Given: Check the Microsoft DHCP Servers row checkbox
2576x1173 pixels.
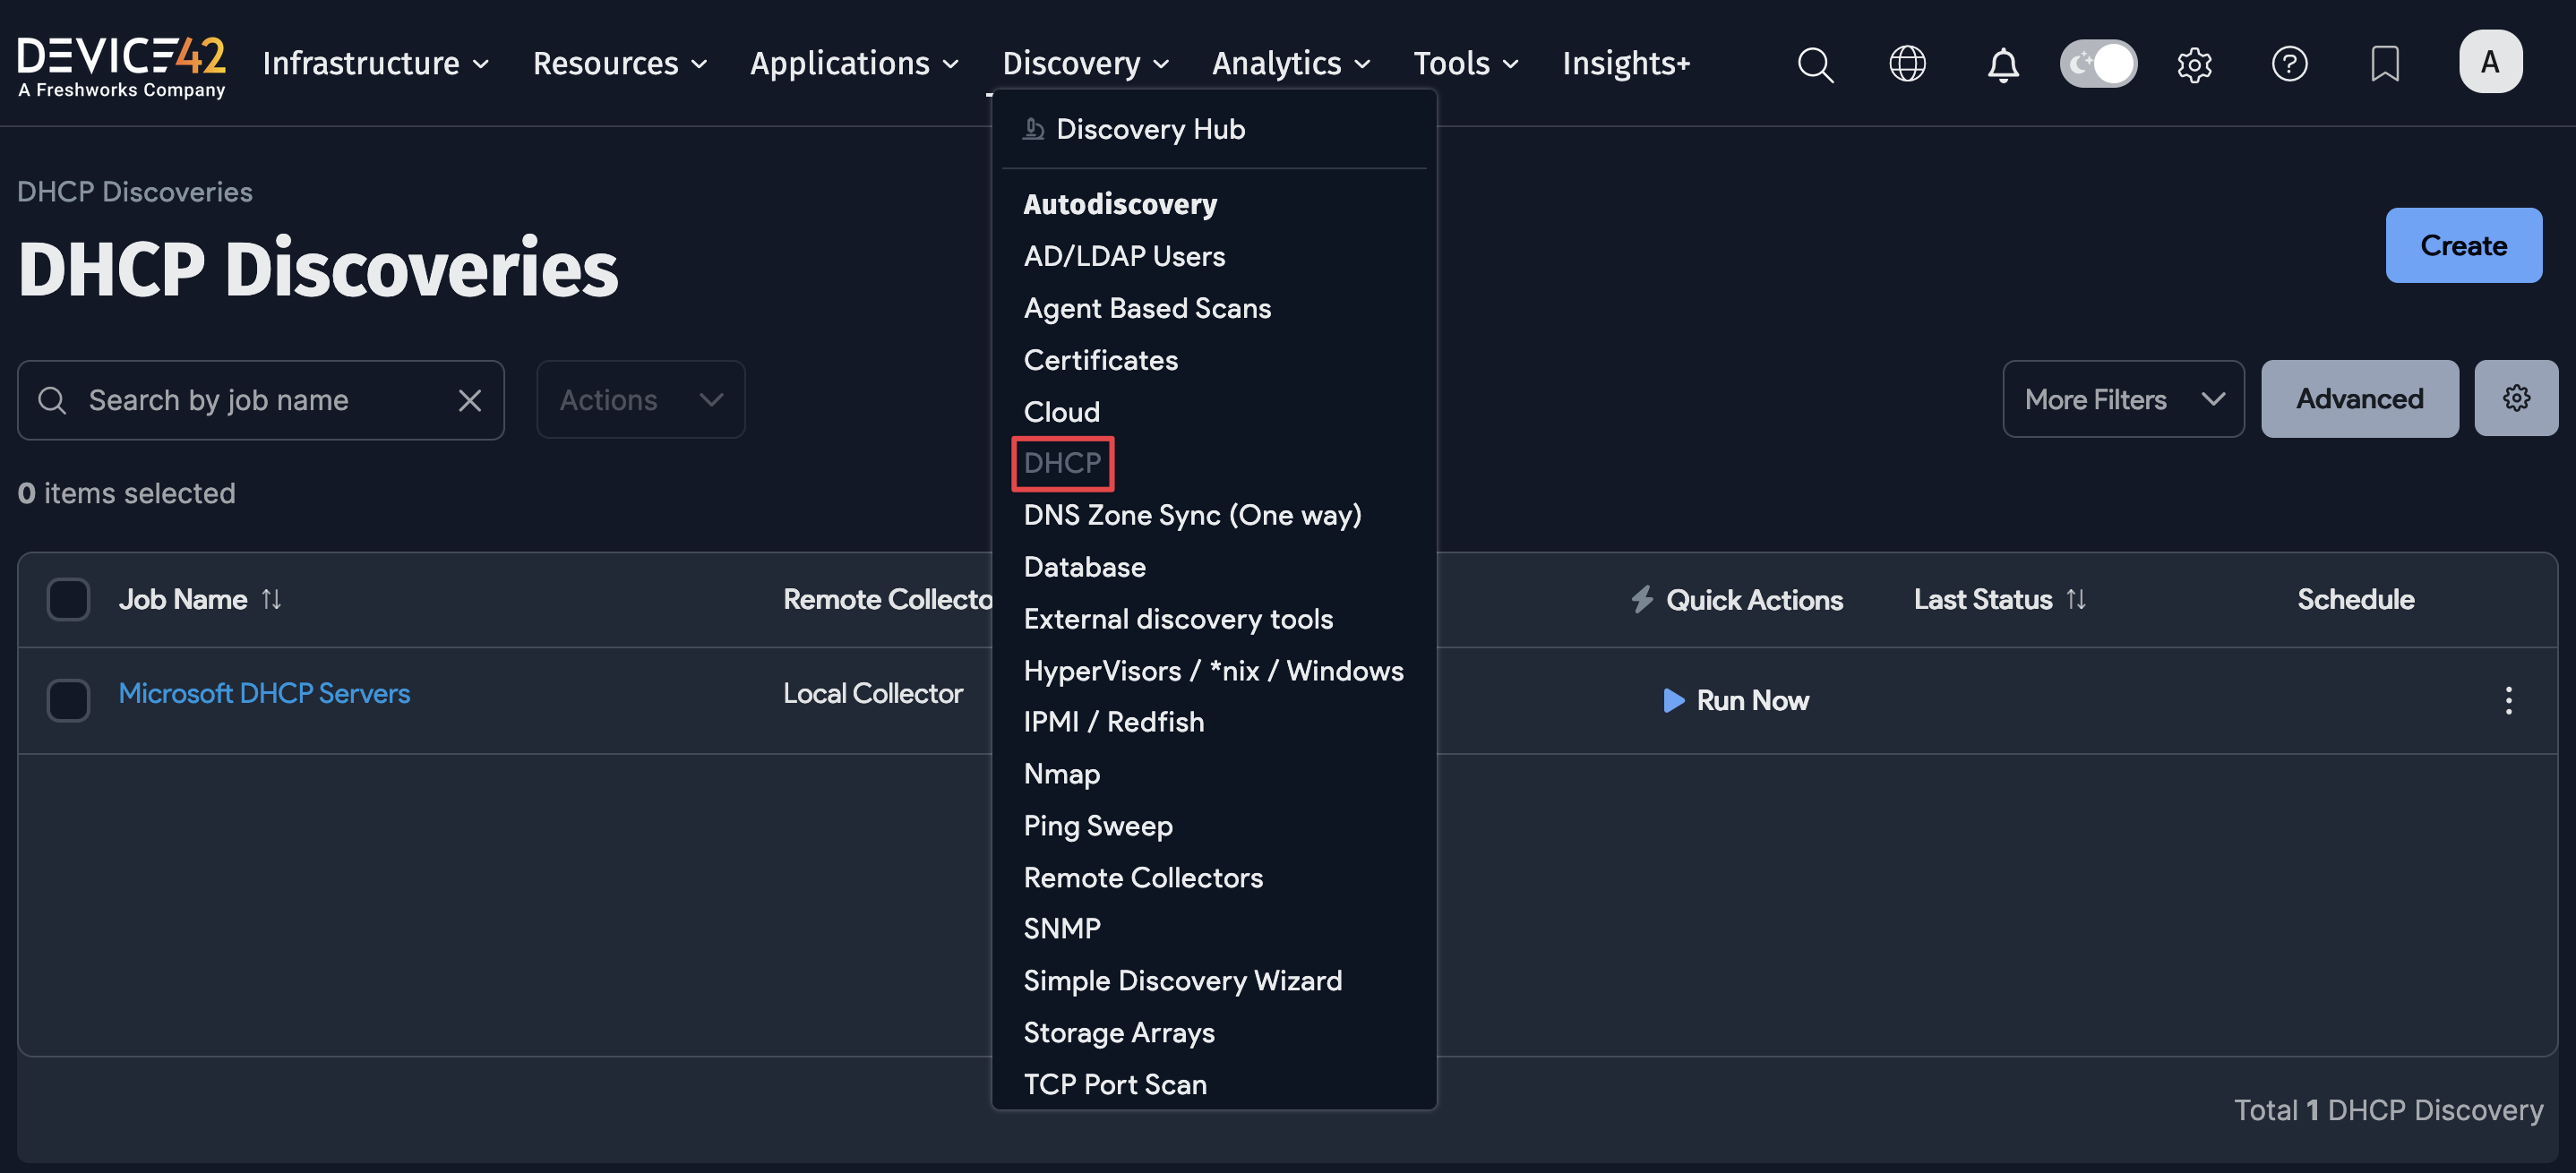Looking at the screenshot, I should coord(67,700).
